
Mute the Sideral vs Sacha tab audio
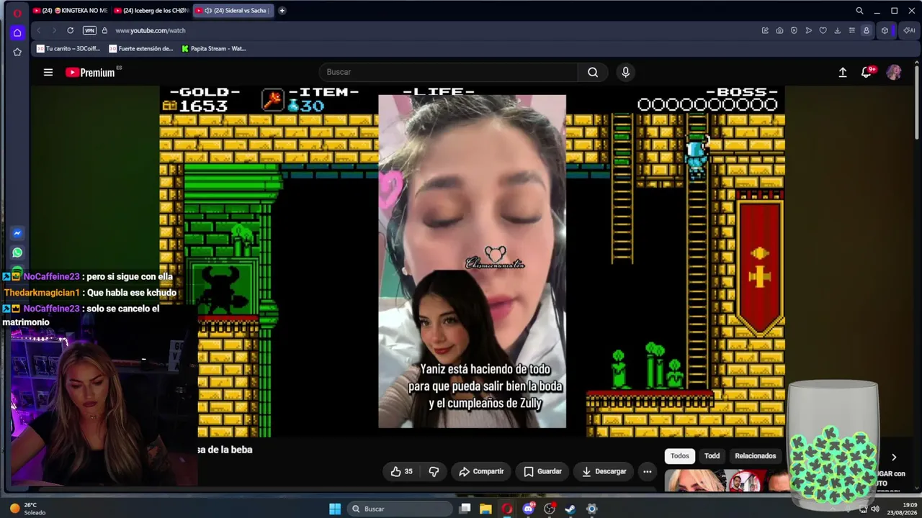point(207,11)
